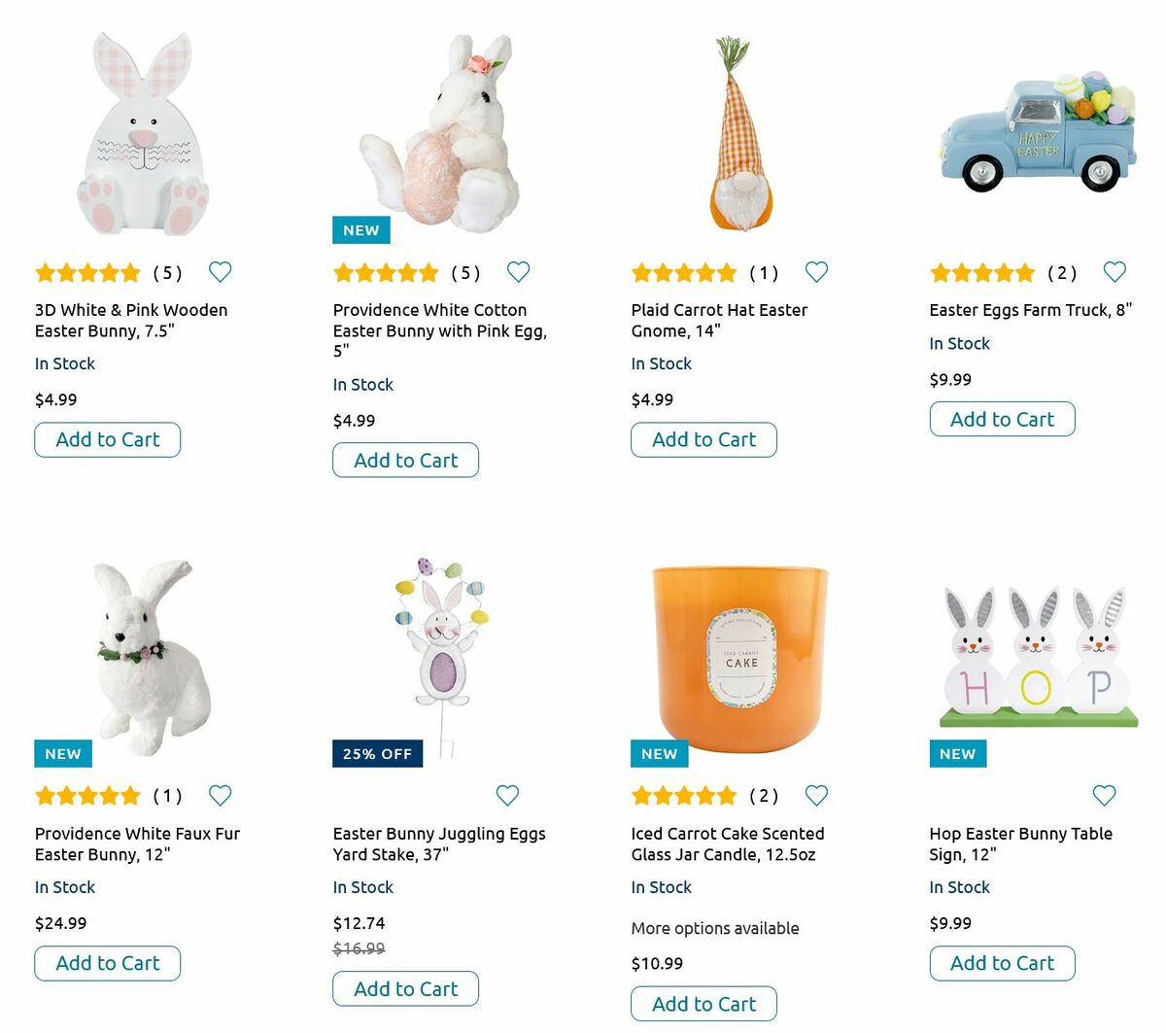Add Juggling Eggs Yard Stake to cart

click(405, 988)
